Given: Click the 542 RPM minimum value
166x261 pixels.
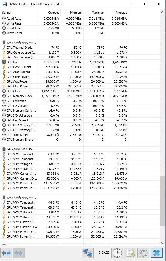Looking at the screenshot, I should [76, 62].
